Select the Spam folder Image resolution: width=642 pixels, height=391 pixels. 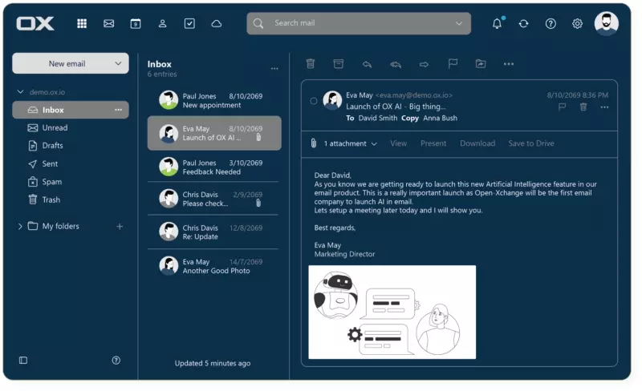click(51, 182)
